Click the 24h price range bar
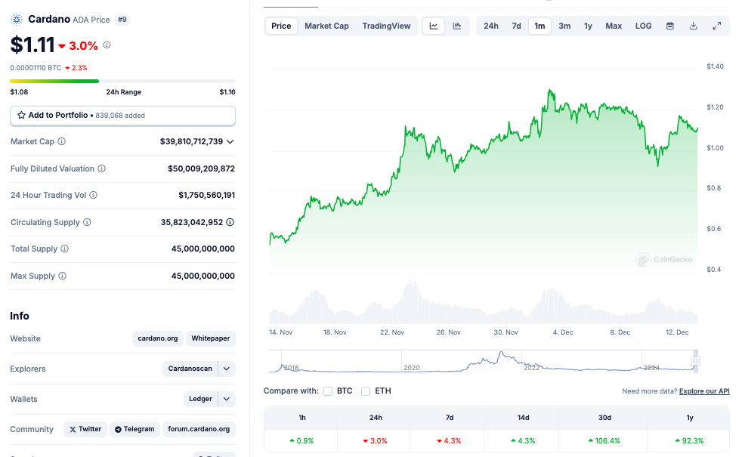This screenshot has height=457, width=742. (122, 81)
